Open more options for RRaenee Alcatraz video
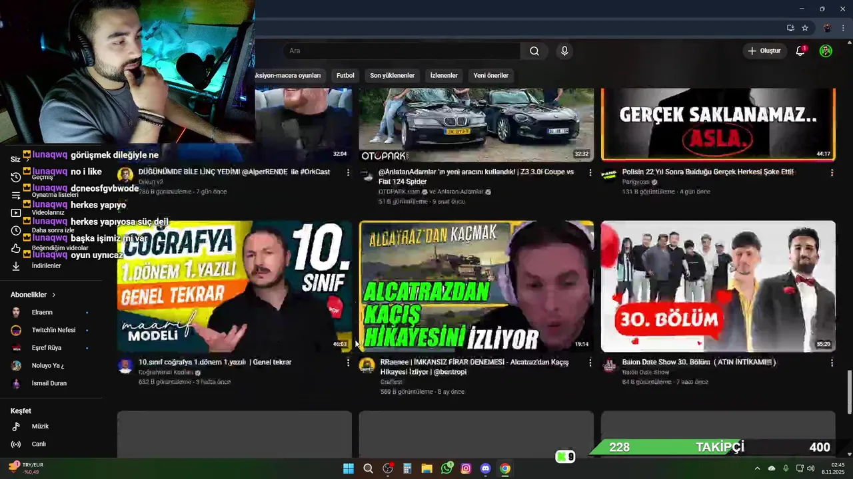The image size is (853, 479). 590,363
